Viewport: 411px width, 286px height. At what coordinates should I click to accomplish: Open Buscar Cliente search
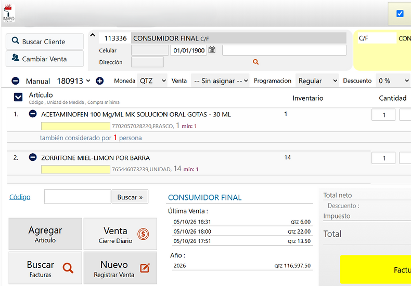pos(45,42)
